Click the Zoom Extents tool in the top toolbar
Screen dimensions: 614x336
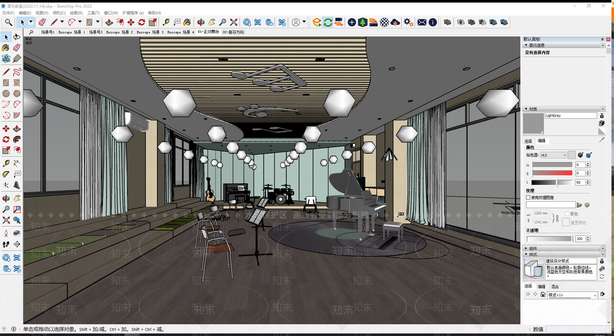click(x=233, y=22)
